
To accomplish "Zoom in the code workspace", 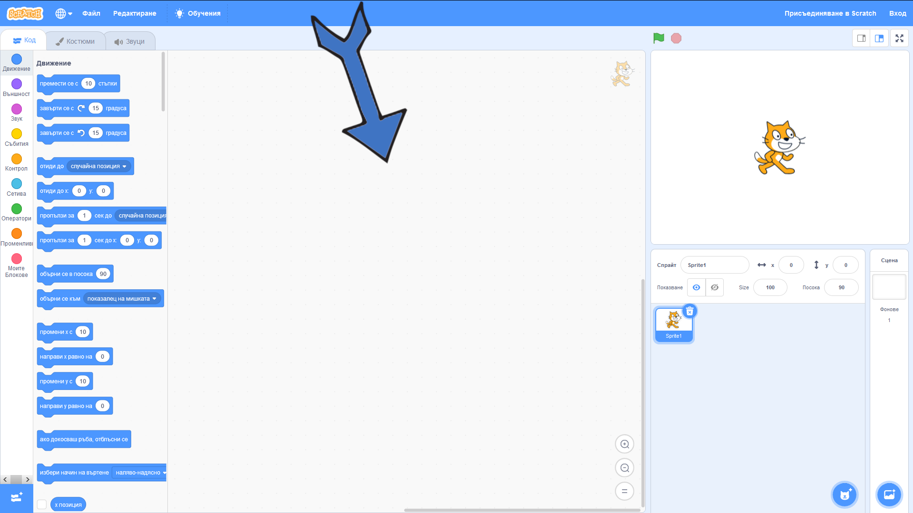I will pos(624,444).
